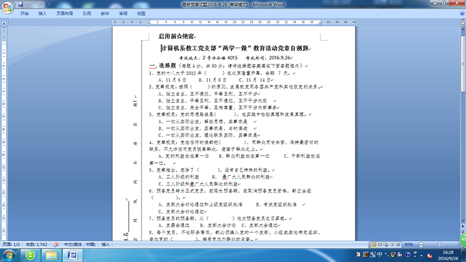Image resolution: width=466 pixels, height=262 pixels.
Task: Expand Customize Quick Access Toolbar dropdown
Action: 48,4
